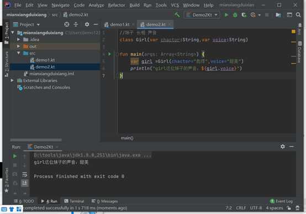Screen dimensions: 306x214
Task: Open the Analyze menu
Action: click(96, 6)
